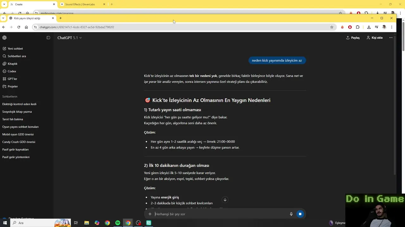Open chat Pasif gelir kaynakları
This screenshot has width=405, height=227.
tap(27, 149)
